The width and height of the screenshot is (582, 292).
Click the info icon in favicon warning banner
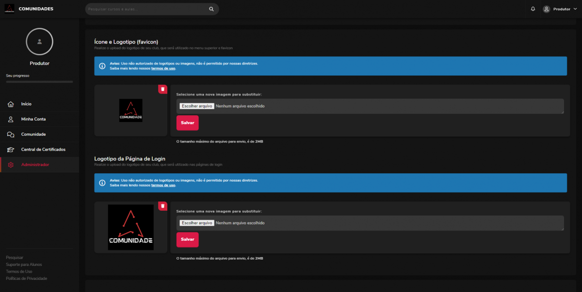(102, 66)
